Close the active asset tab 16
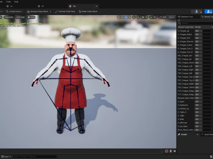The image size is (213, 159). (x=96, y=6)
